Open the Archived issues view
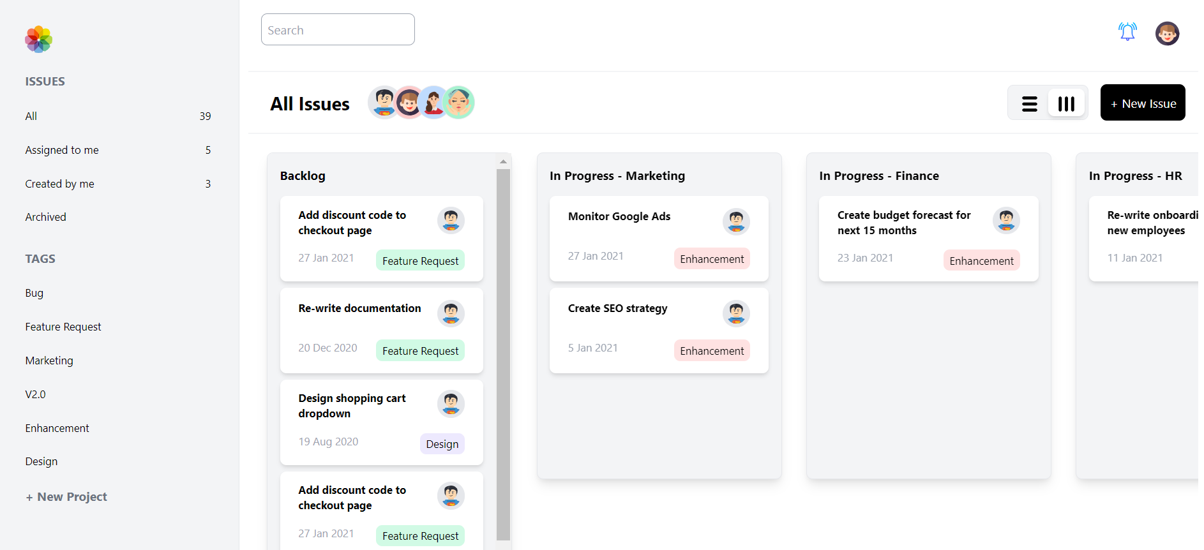 click(45, 216)
